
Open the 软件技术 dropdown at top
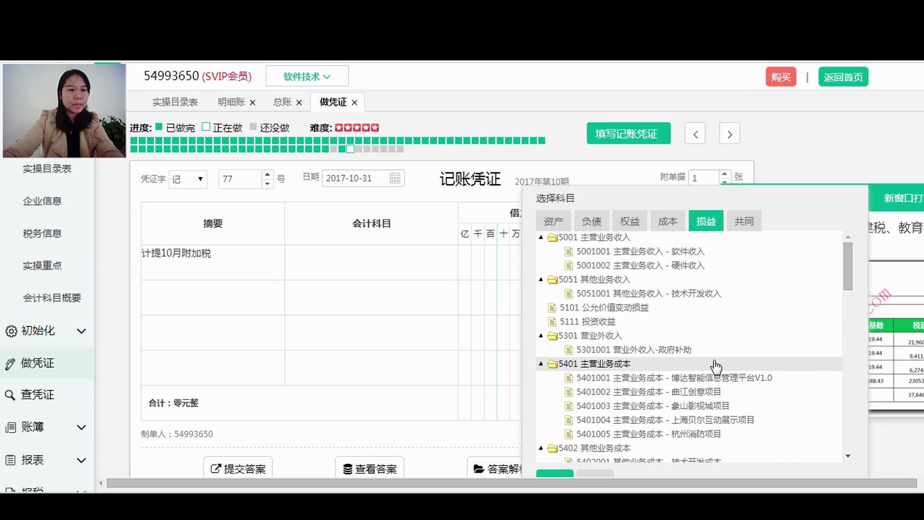[307, 76]
